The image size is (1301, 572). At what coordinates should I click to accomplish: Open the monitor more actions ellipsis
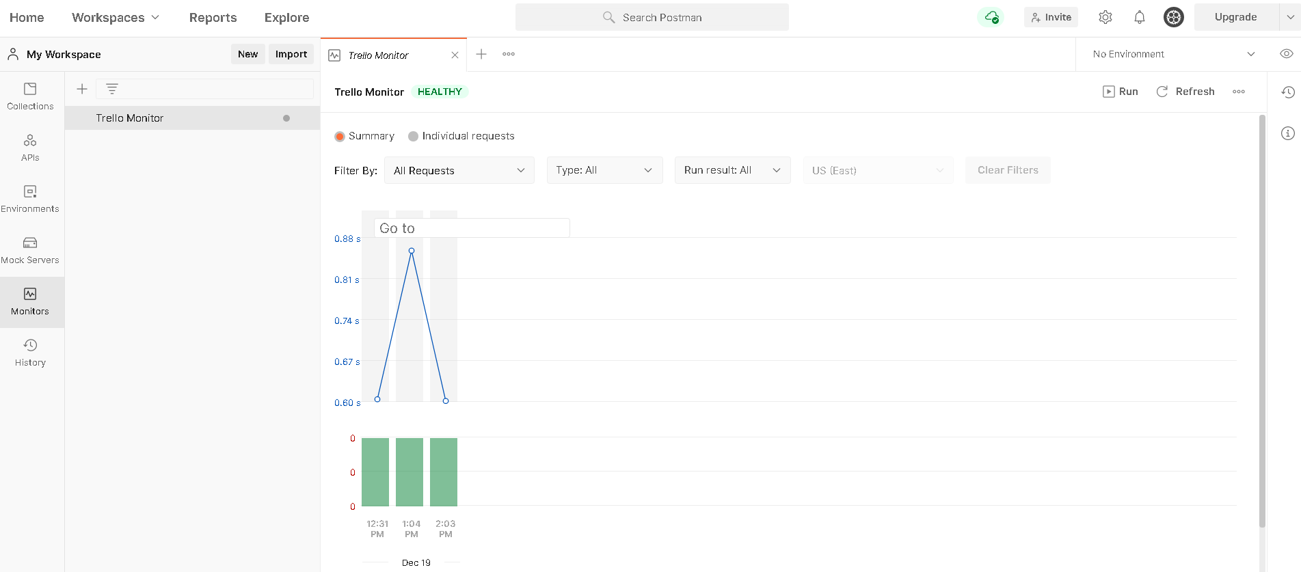click(x=1239, y=92)
